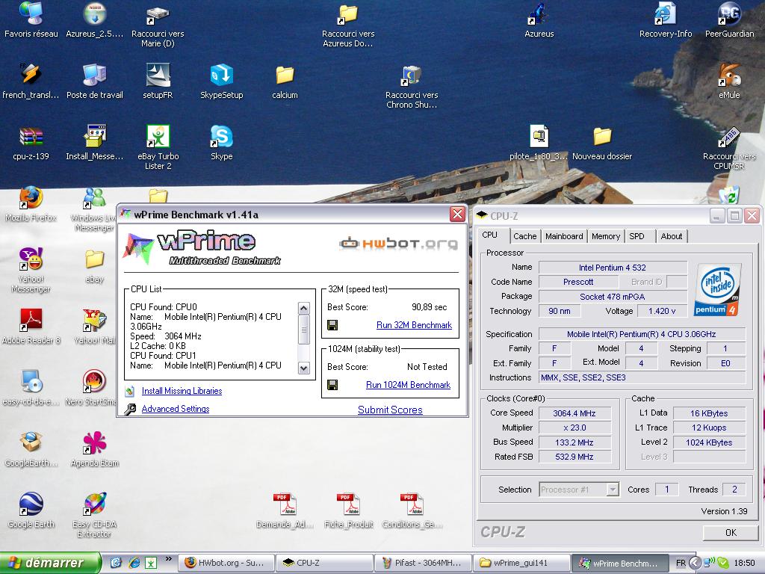Switch to the Cache tab in CPU-Z

click(524, 236)
